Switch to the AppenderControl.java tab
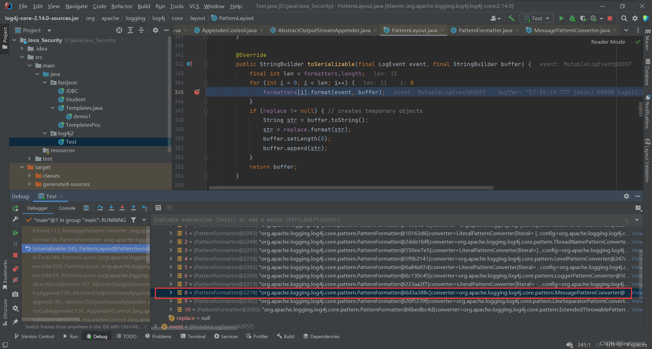 click(229, 30)
